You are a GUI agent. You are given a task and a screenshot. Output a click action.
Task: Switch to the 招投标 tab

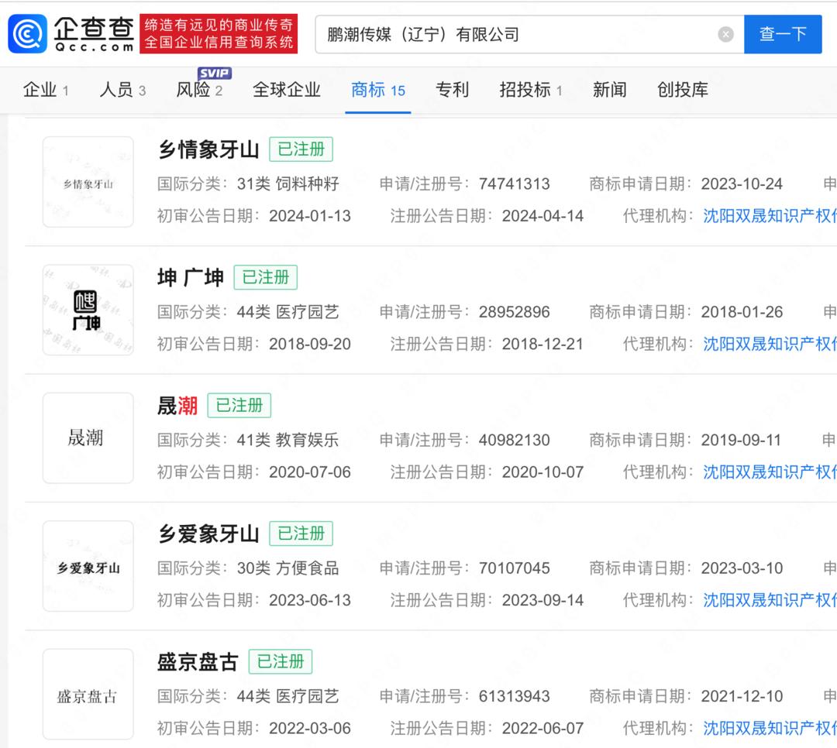530,90
